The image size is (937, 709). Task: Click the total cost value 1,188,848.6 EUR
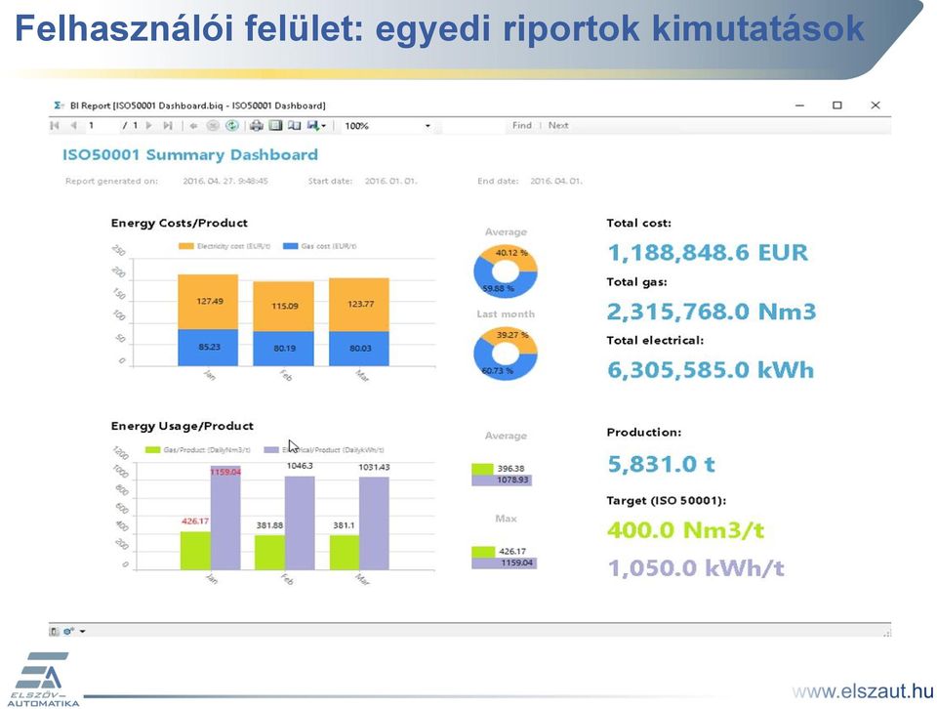(x=708, y=252)
